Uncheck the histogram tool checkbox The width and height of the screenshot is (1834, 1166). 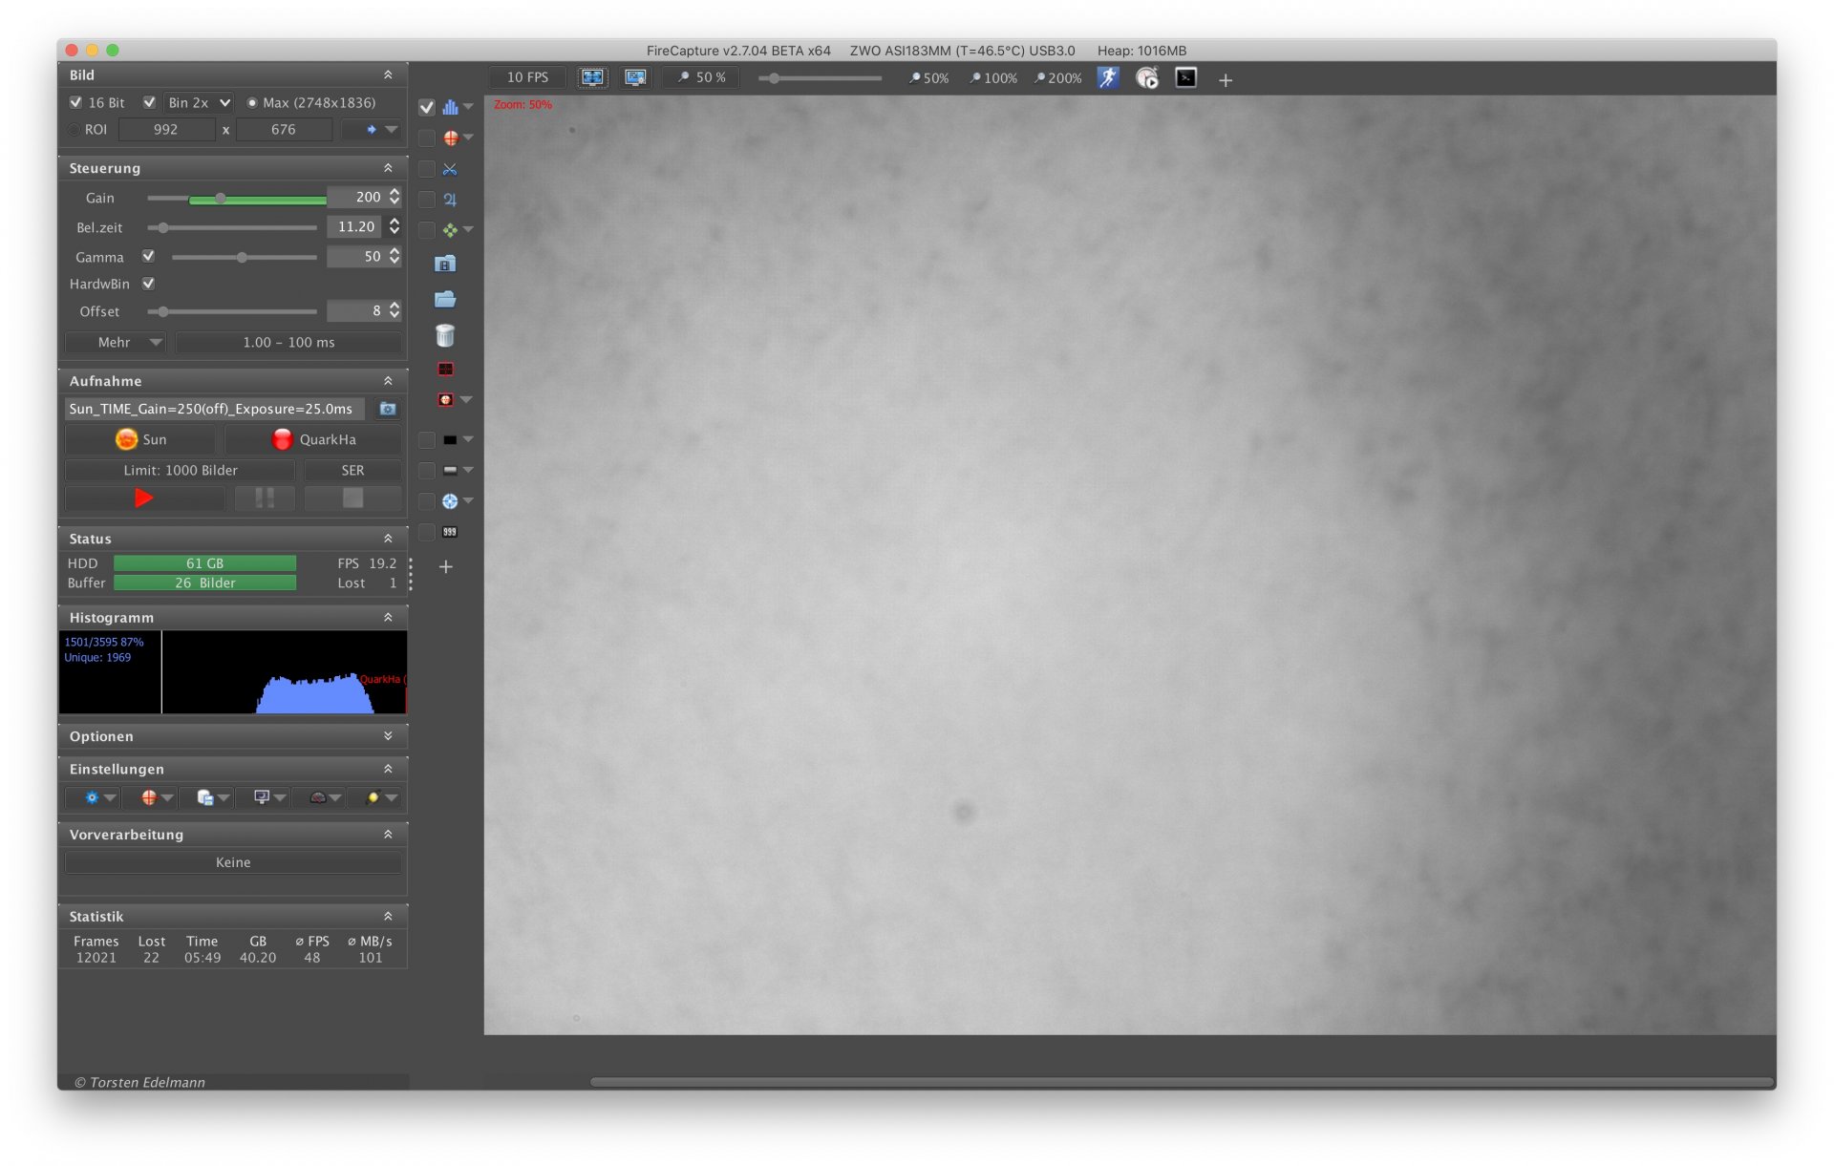coord(427,107)
